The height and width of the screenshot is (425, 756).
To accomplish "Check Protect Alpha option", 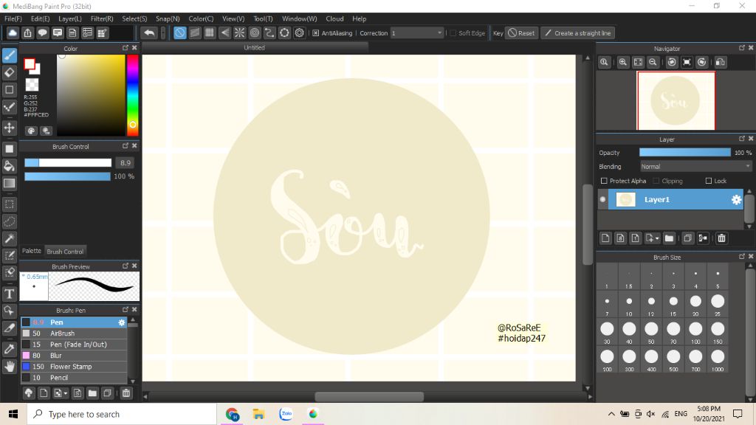I will pos(604,182).
